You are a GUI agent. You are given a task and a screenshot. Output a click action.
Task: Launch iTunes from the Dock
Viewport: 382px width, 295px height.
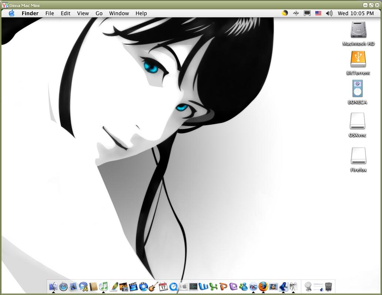104,286
